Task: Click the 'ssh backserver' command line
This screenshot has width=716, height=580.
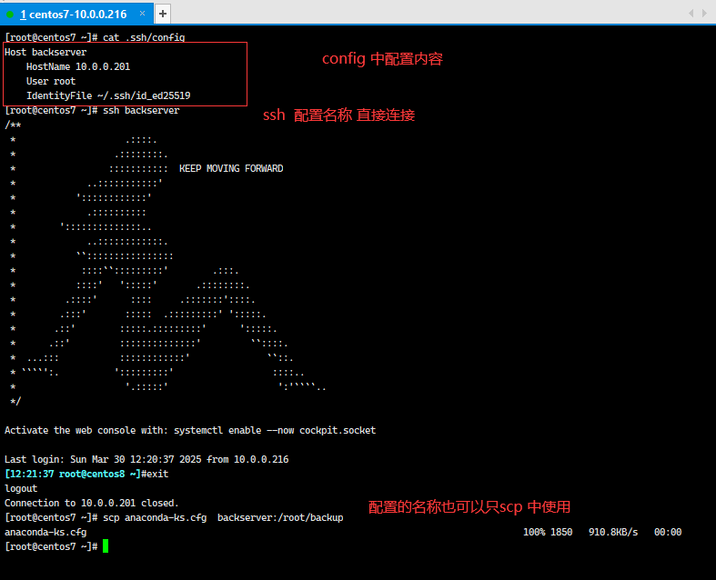Action: point(92,110)
